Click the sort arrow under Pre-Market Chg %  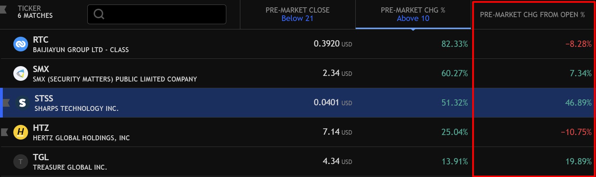click(413, 30)
